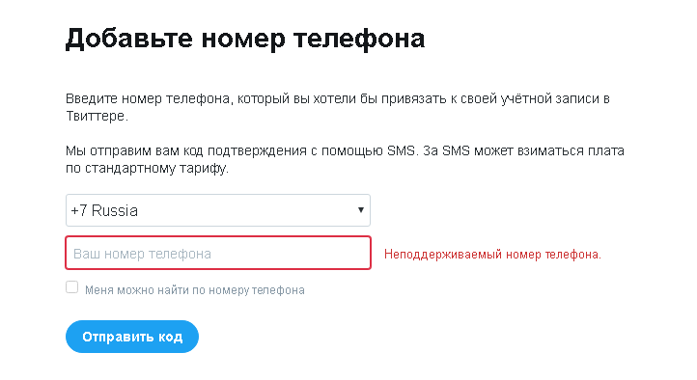Viewport: 697px width, 380px height.
Task: Click the first "SMS" in confirmation text
Action: coord(401,150)
